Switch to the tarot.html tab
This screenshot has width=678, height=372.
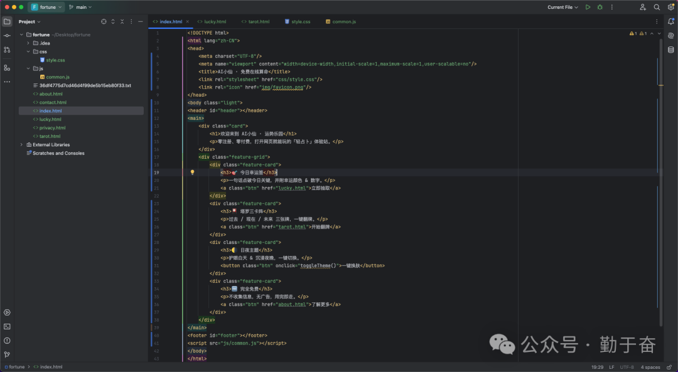pyautogui.click(x=256, y=21)
